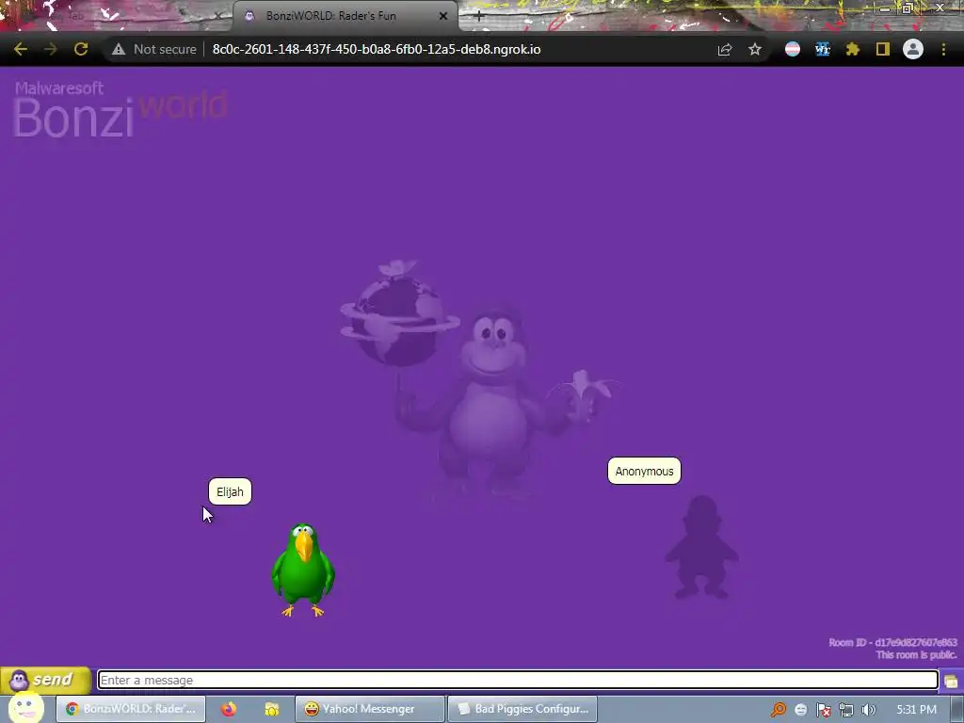Close the BonziWORLD tab
This screenshot has width=964, height=723.
(x=443, y=16)
